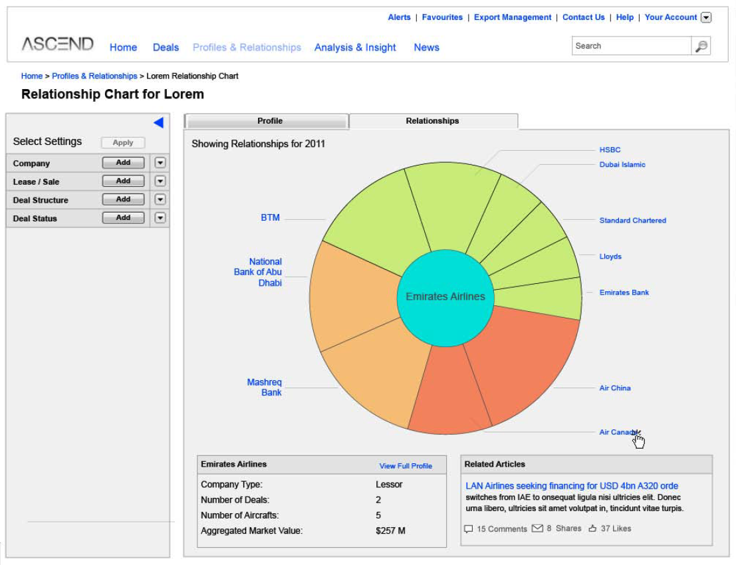Click the Your Account link
Viewport: 736px width, 565px height.
pos(671,17)
